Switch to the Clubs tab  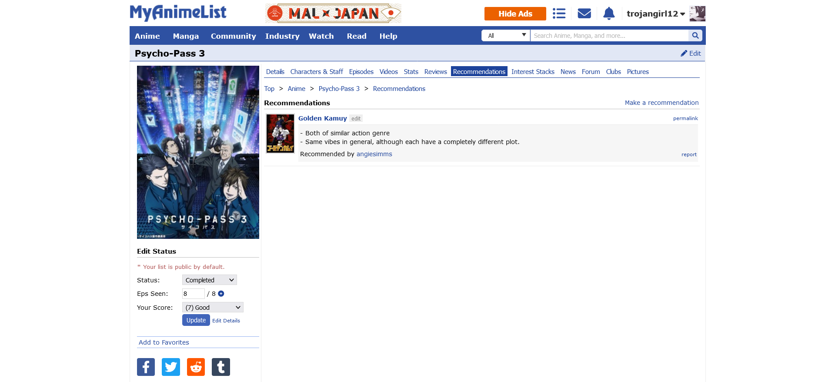(x=614, y=72)
